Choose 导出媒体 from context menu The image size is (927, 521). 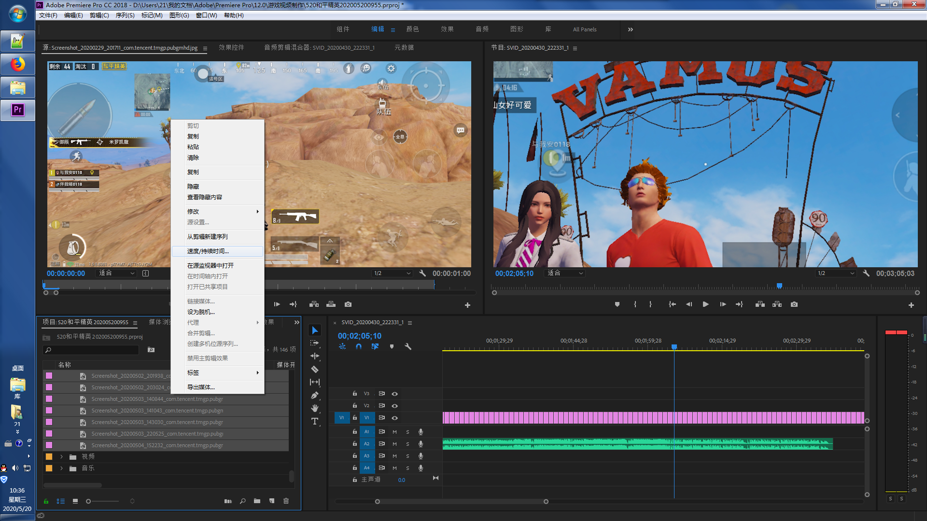[x=217, y=387]
